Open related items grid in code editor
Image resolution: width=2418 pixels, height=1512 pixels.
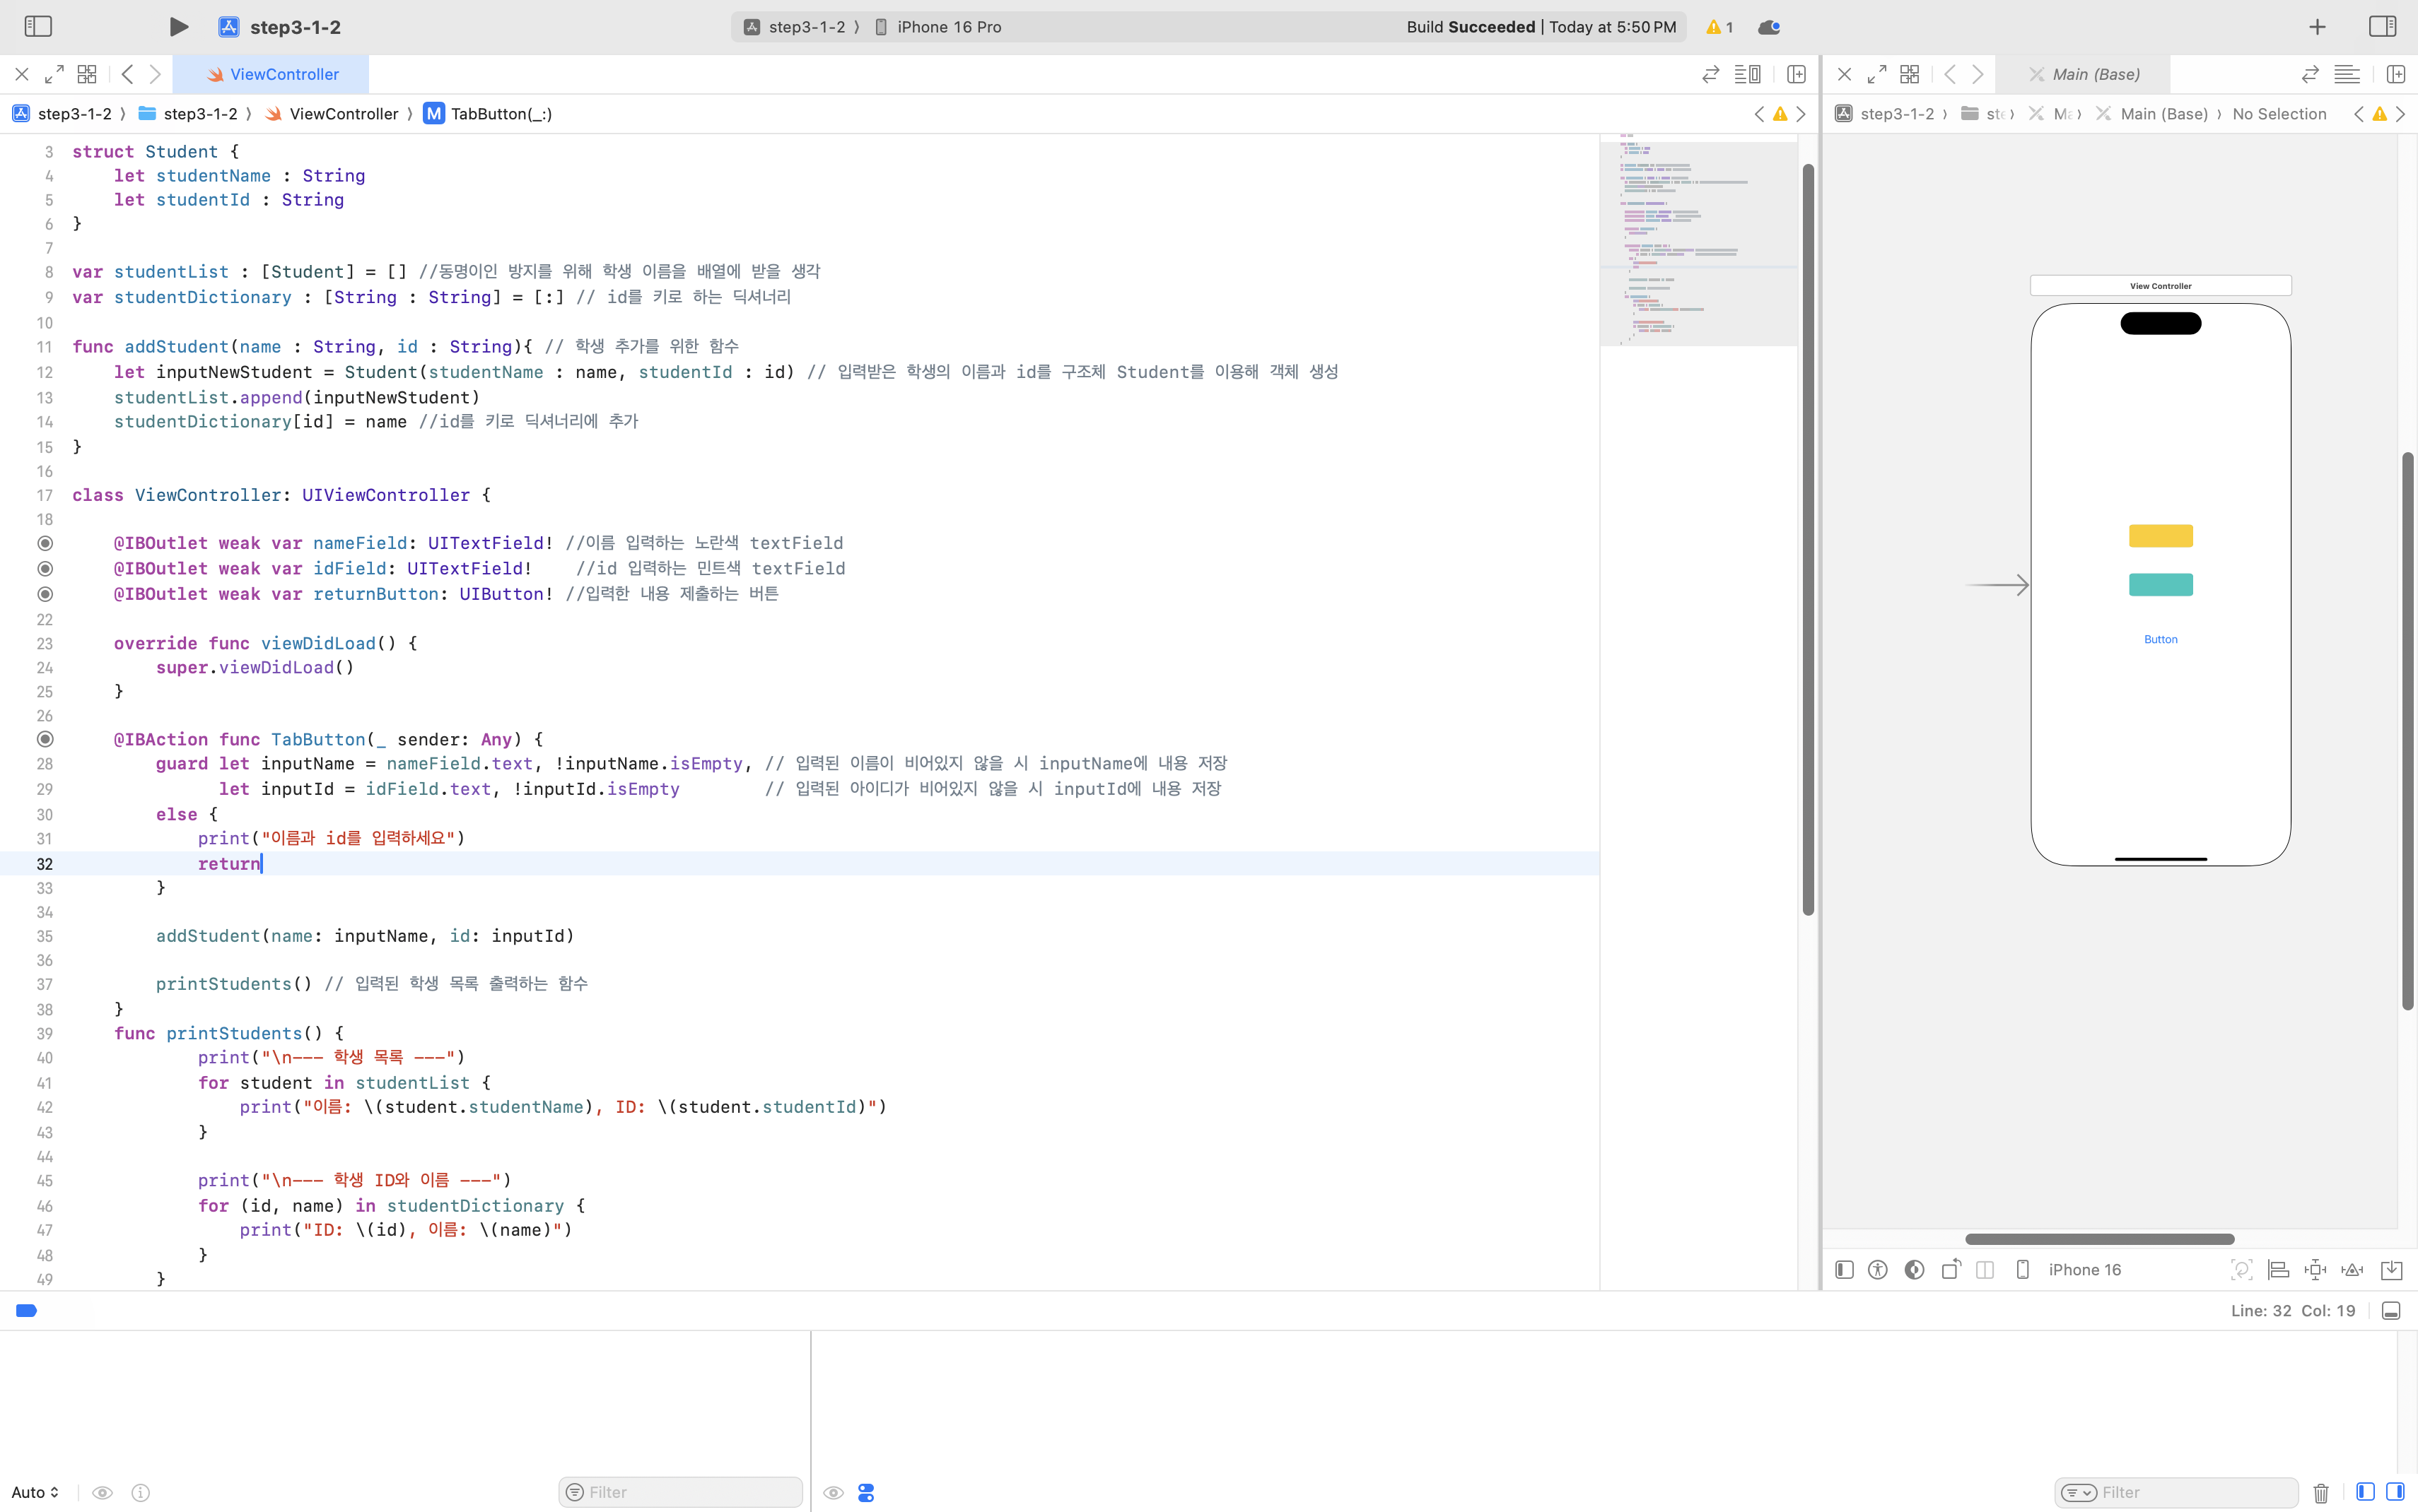pos(87,74)
